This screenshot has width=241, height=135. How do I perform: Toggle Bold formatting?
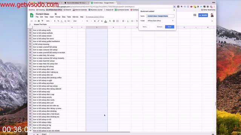click(95, 21)
